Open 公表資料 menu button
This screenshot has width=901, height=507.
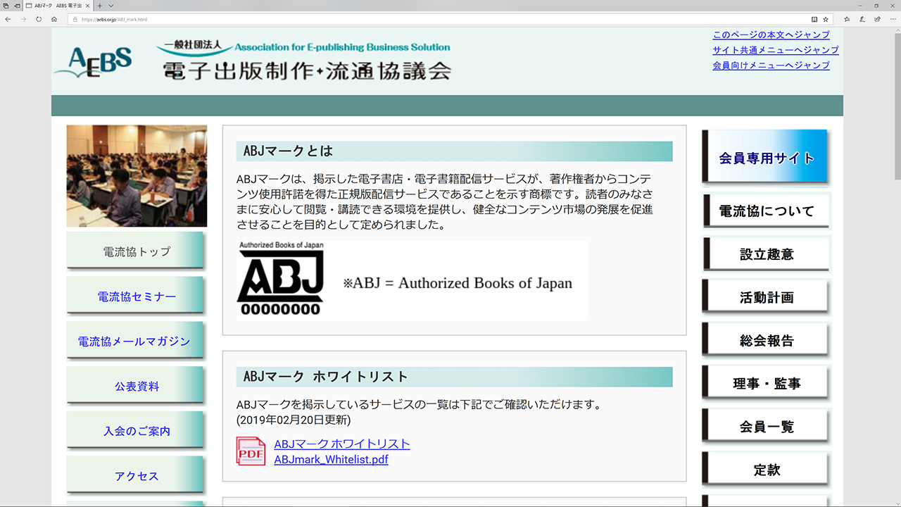(135, 386)
